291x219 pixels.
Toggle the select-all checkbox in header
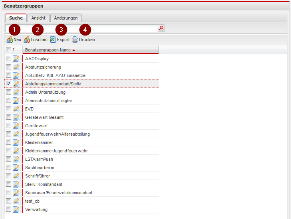pyautogui.click(x=9, y=50)
